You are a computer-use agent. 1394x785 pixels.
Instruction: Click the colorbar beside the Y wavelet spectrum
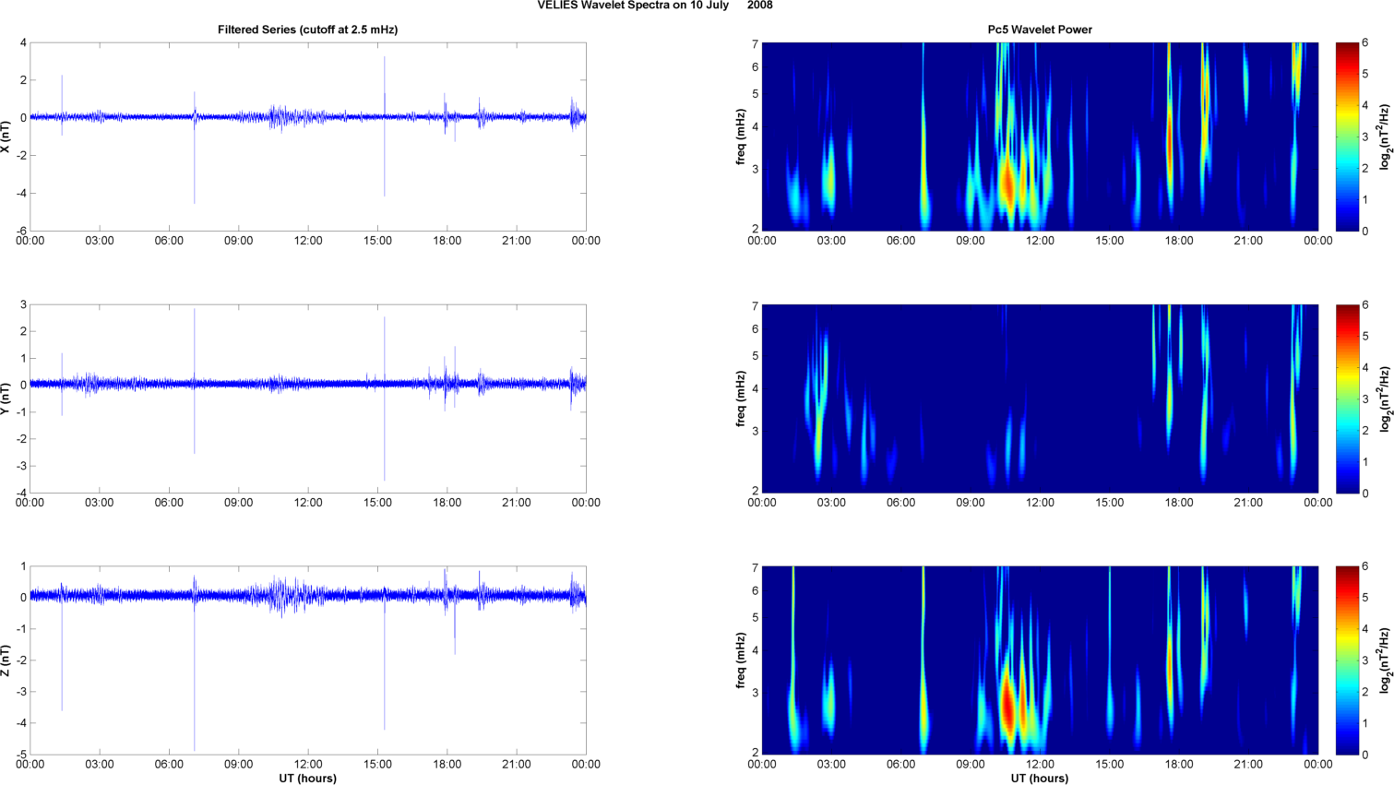1347,398
